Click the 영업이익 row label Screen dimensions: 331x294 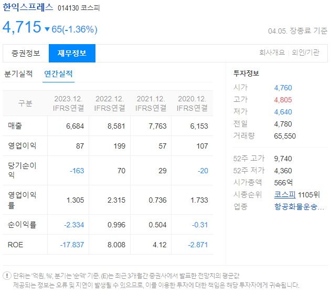pos(22,146)
